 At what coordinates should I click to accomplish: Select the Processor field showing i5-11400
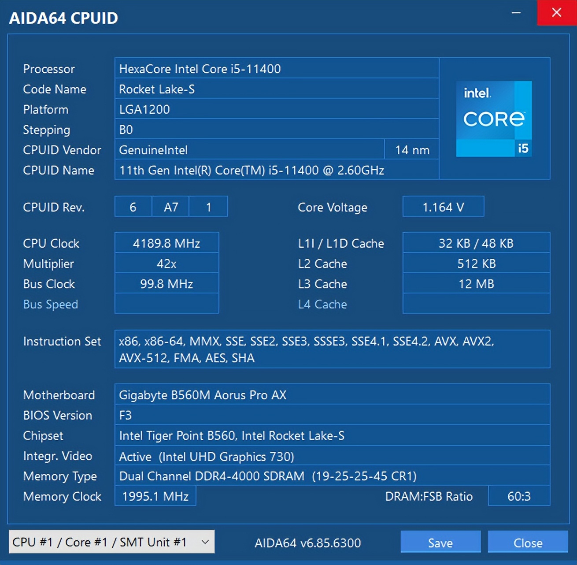coord(277,69)
